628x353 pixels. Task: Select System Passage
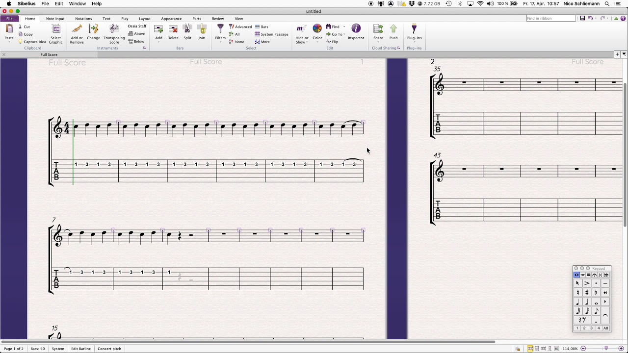pos(271,34)
